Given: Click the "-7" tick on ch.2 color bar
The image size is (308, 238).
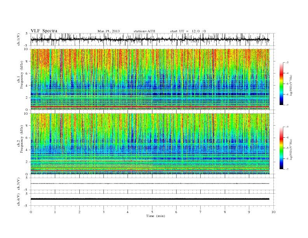Looking at the screenshot, I should pyautogui.click(x=287, y=169).
